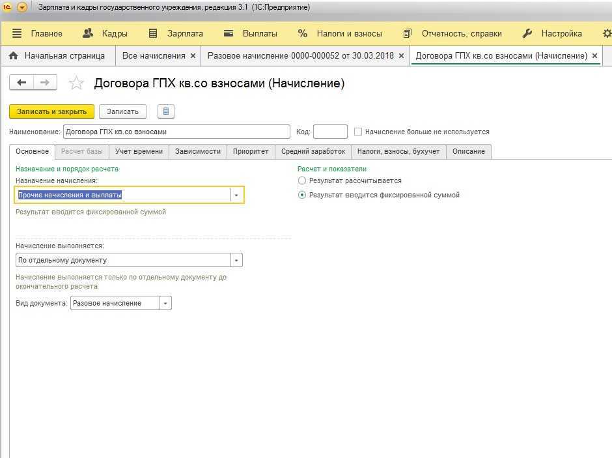Click the wrench icon for Настройка
This screenshot has width=612, height=458.
527,34
